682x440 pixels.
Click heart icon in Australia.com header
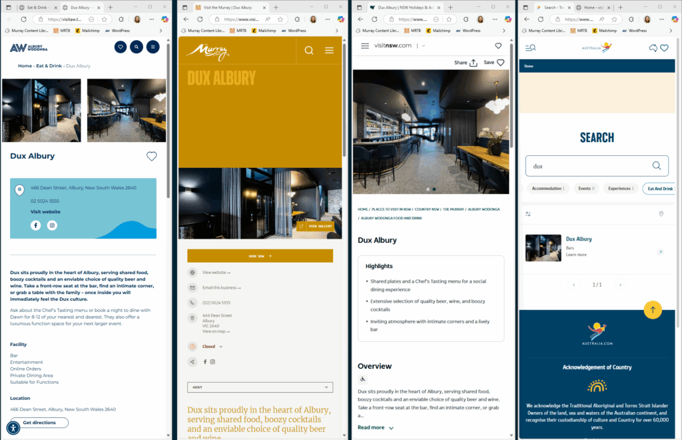click(664, 48)
